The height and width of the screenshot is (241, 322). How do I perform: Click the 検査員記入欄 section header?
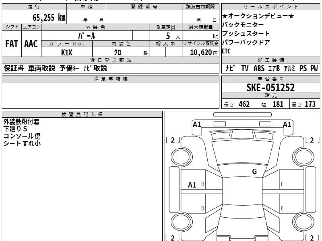(82, 114)
